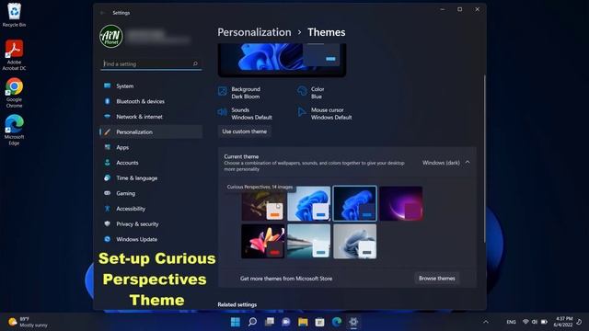Screen dimensions: 589x331
Task: Click the Bluetooth icon in sidebar
Action: coord(108,101)
